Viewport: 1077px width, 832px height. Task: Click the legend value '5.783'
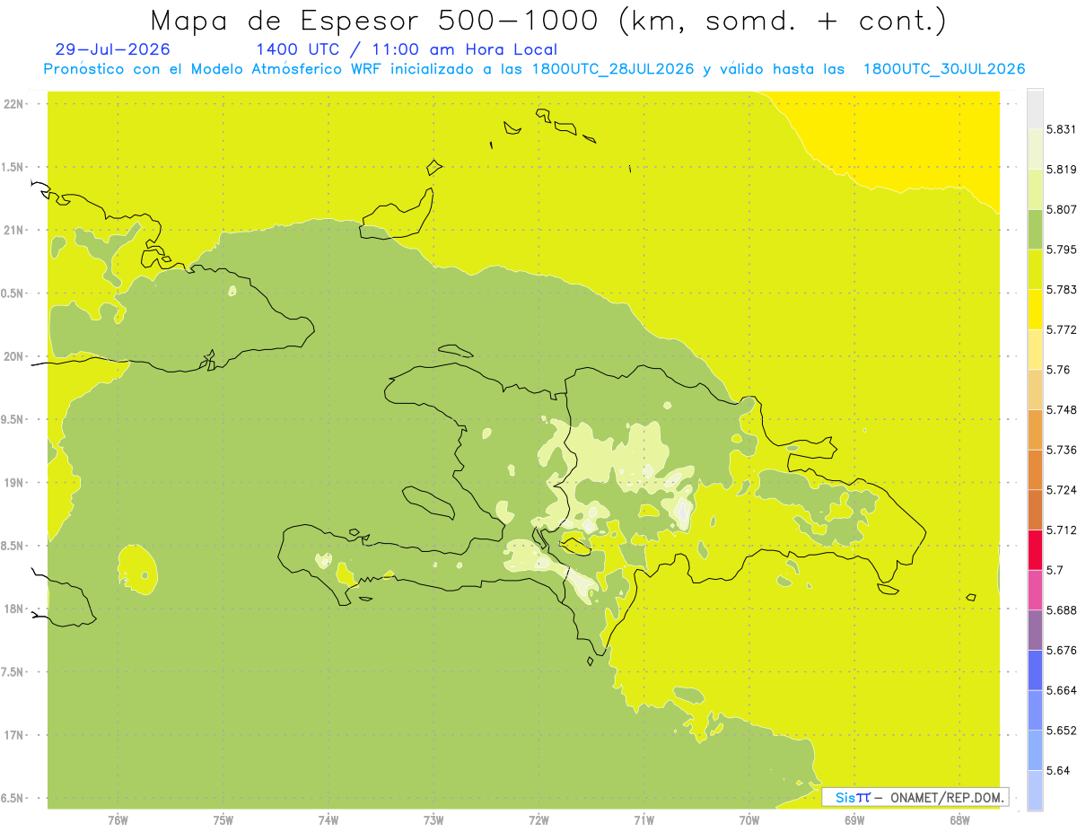(1061, 289)
